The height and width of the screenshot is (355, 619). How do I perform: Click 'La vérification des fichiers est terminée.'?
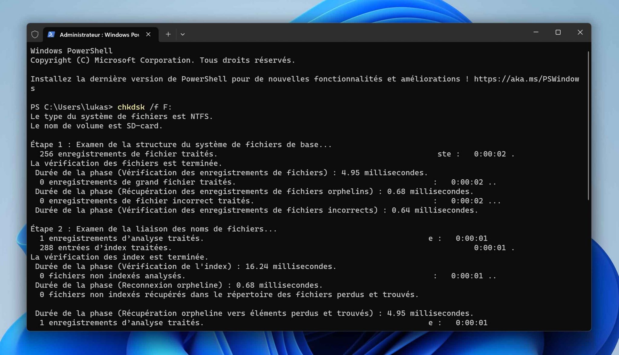[126, 163]
